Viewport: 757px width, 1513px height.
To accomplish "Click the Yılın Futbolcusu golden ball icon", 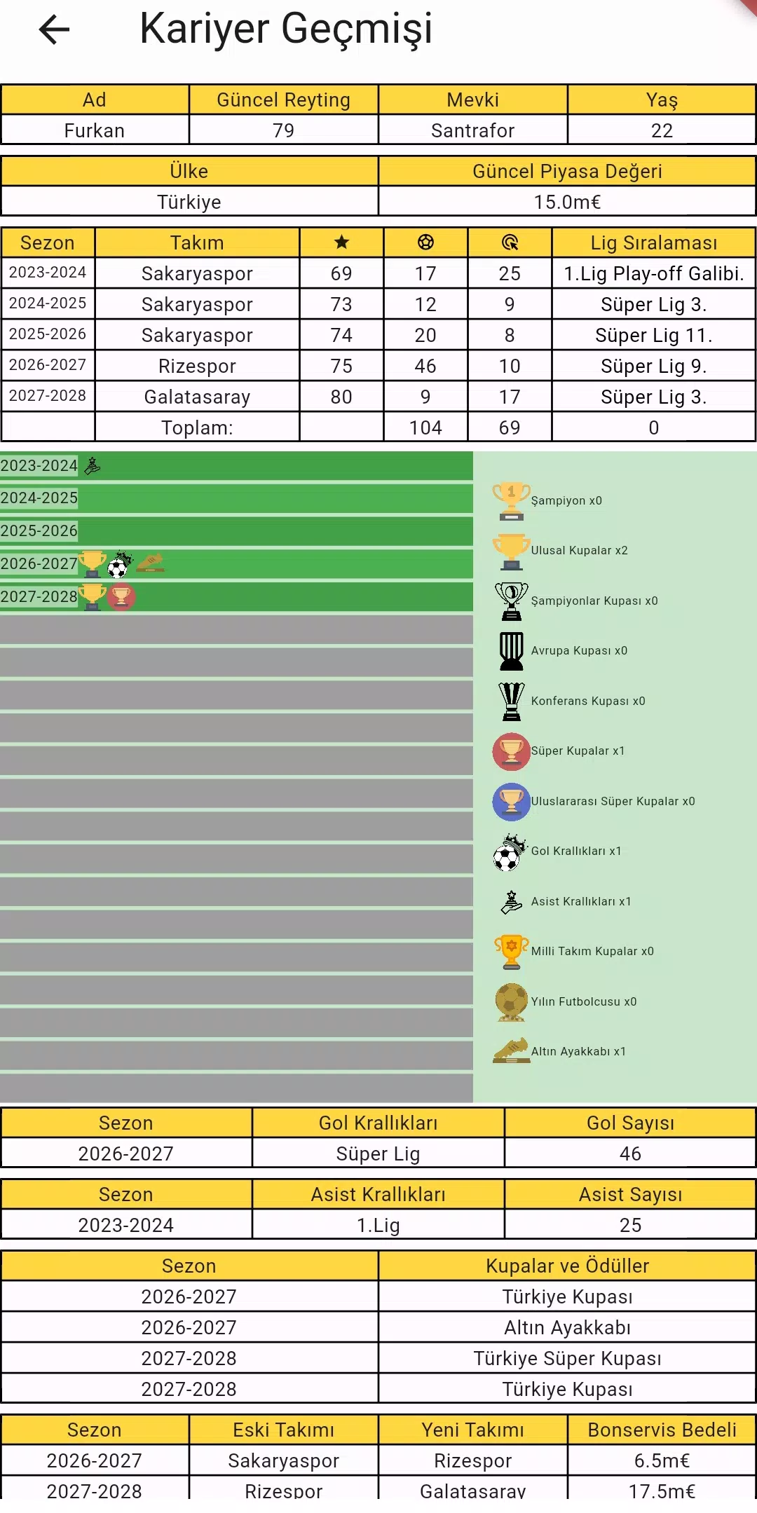I will pos(511,1002).
